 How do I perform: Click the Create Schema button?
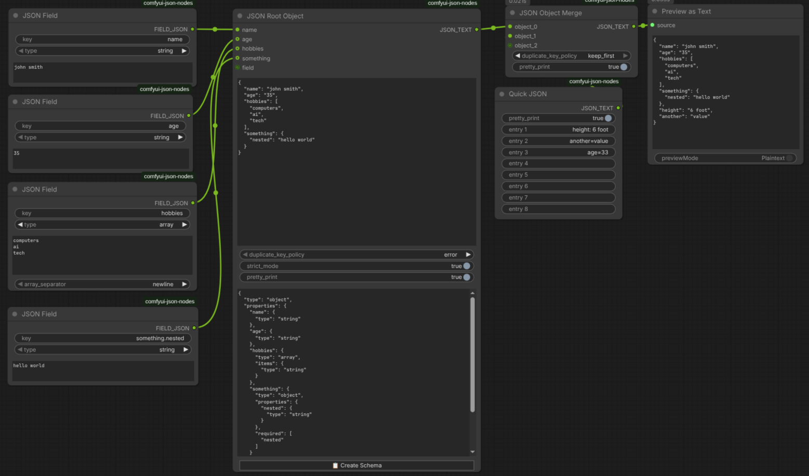coord(356,466)
